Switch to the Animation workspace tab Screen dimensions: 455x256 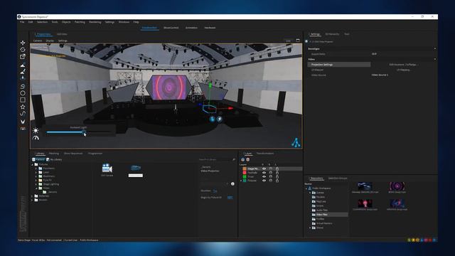click(191, 28)
